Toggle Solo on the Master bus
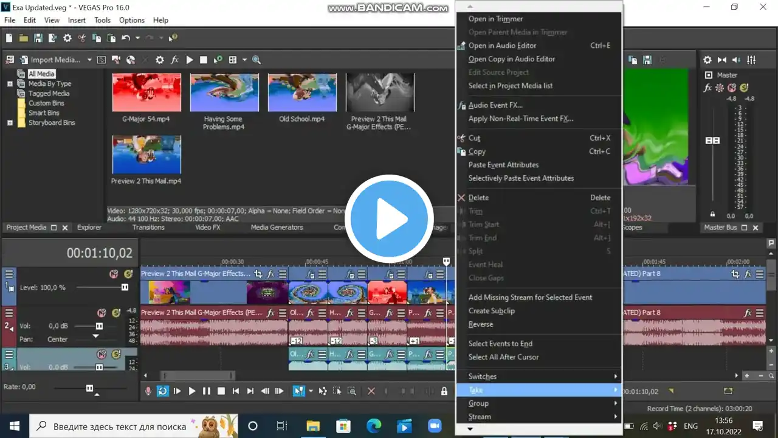This screenshot has height=438, width=778. 743,88
